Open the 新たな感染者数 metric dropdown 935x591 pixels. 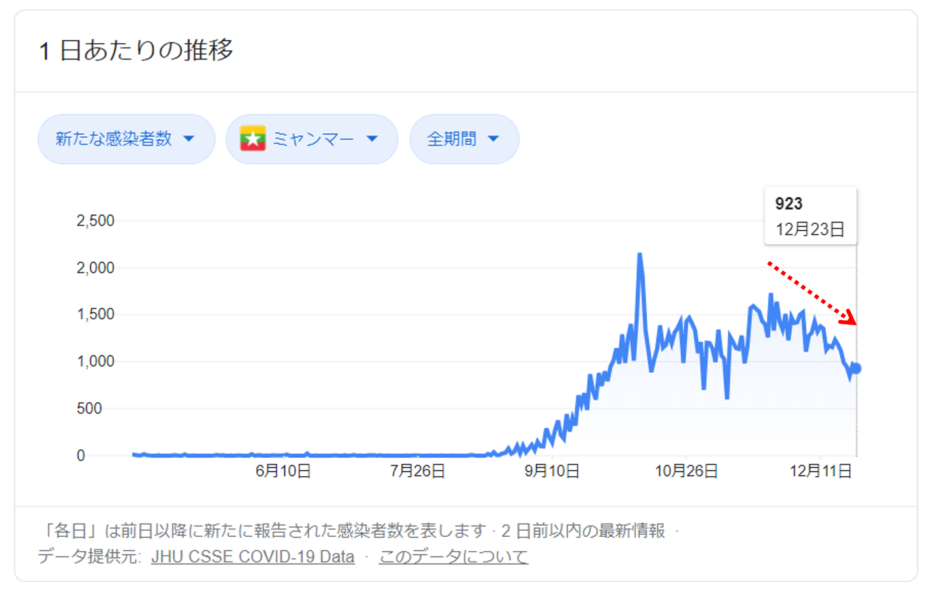pos(126,138)
